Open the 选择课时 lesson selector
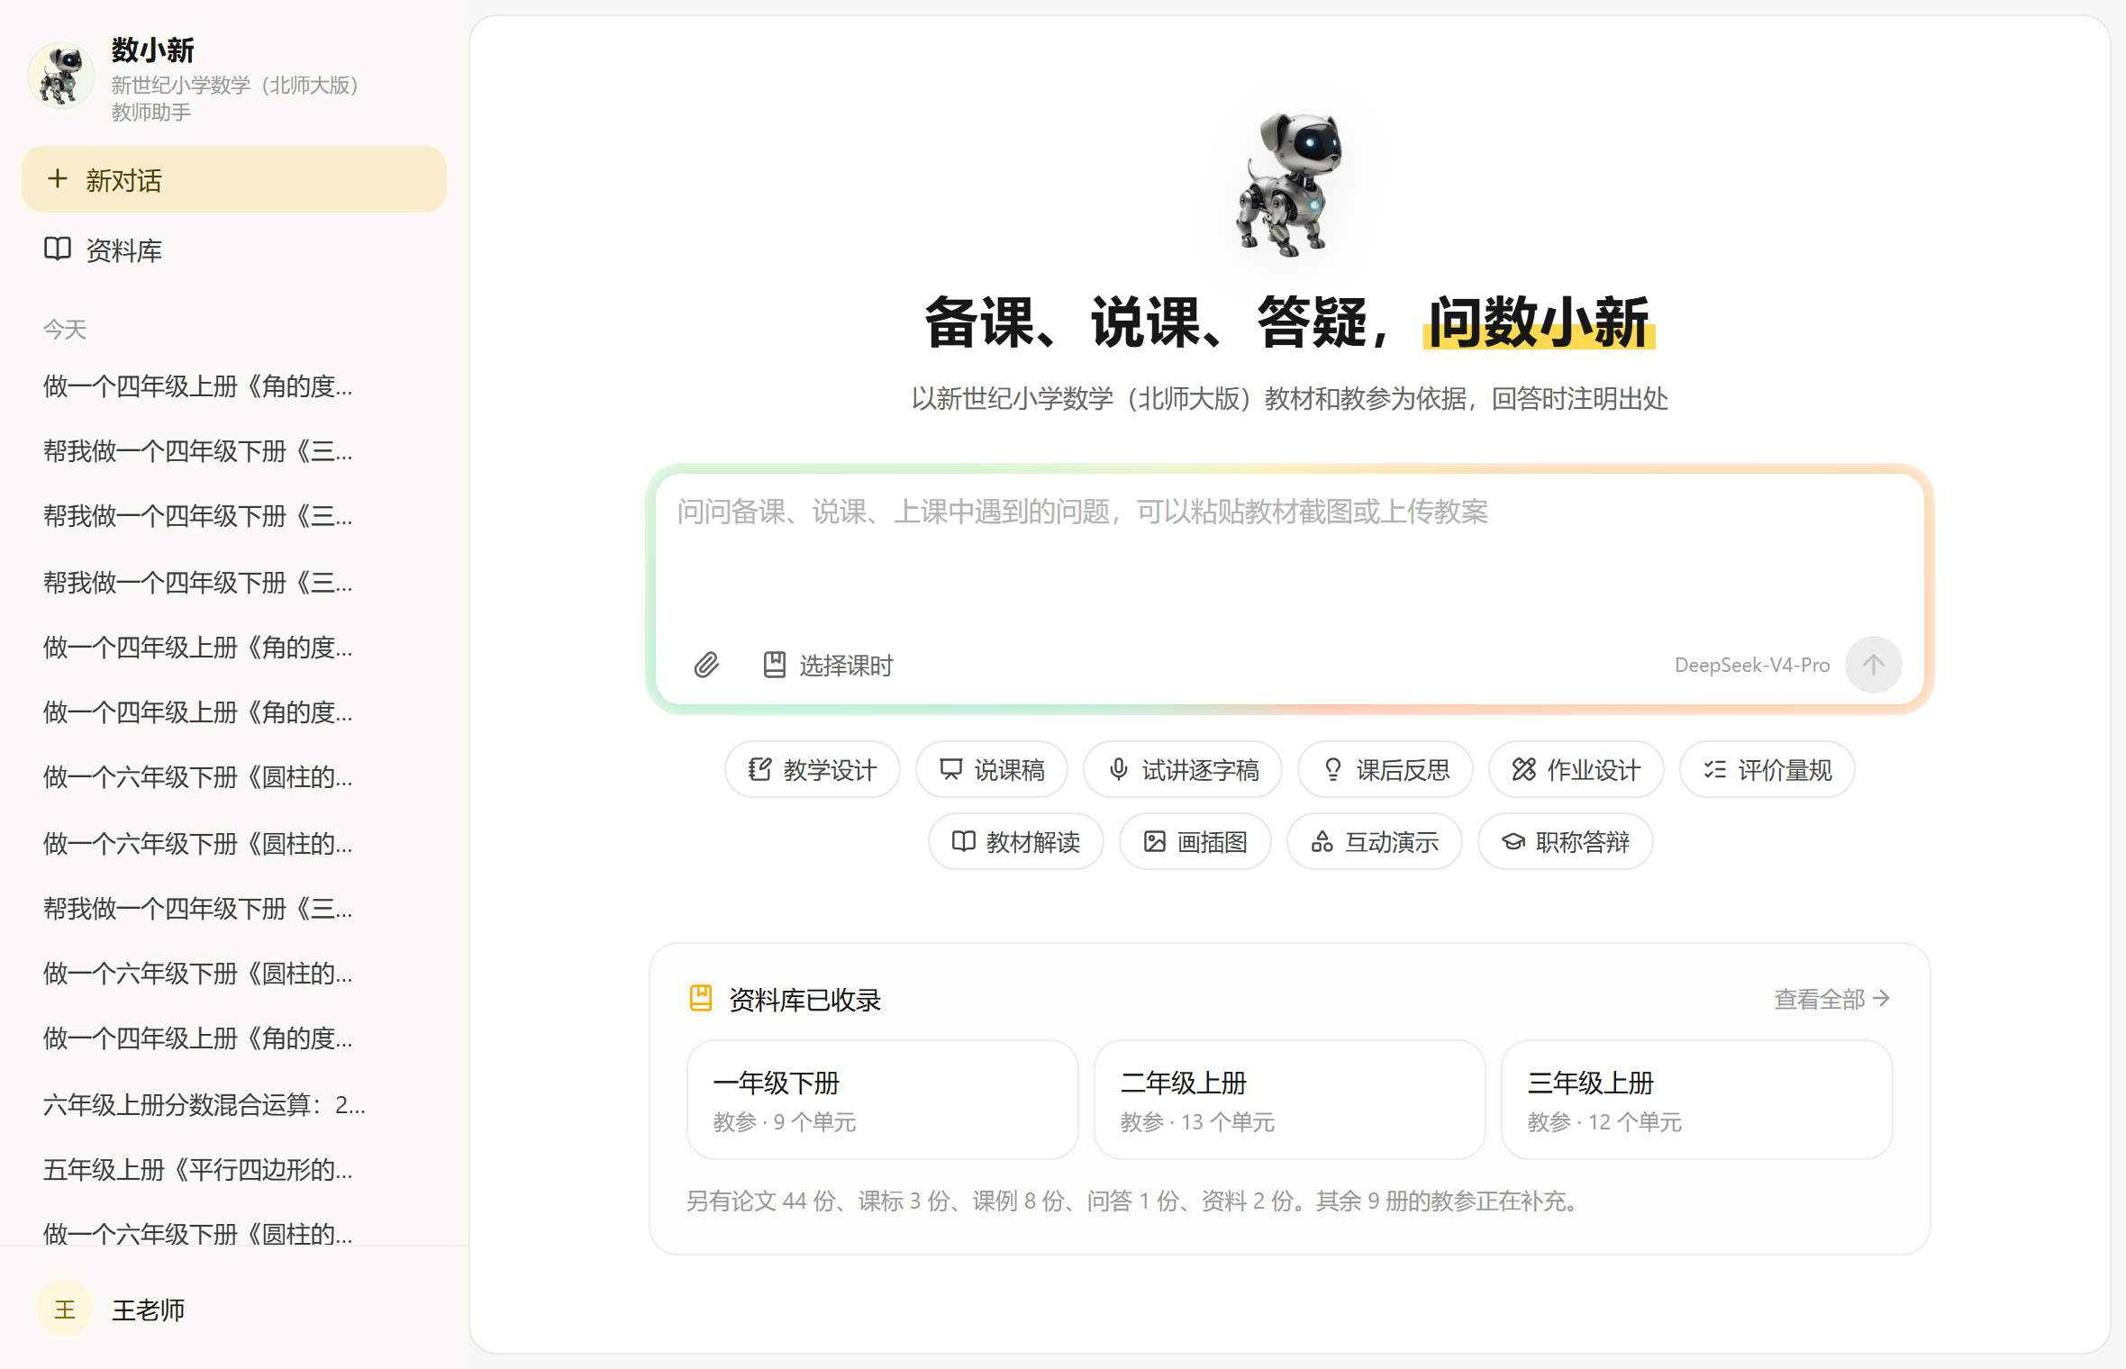 (827, 665)
